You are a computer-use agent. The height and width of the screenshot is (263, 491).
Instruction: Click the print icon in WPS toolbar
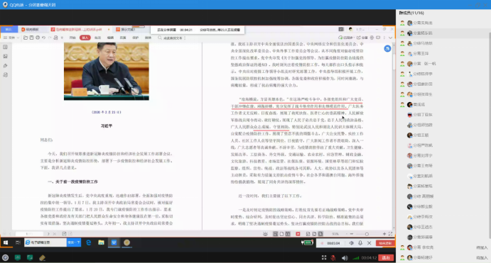[38, 38]
